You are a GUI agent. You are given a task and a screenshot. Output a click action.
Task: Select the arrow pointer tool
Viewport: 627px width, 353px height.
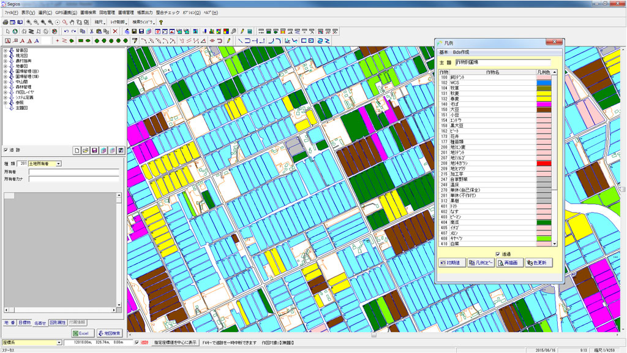[8, 31]
